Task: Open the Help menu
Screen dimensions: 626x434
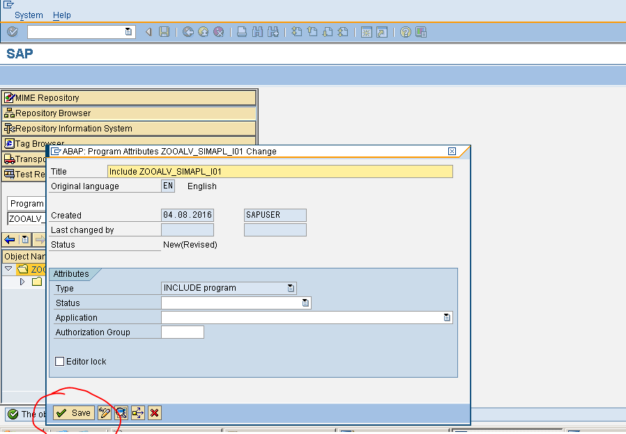Action: tap(62, 15)
